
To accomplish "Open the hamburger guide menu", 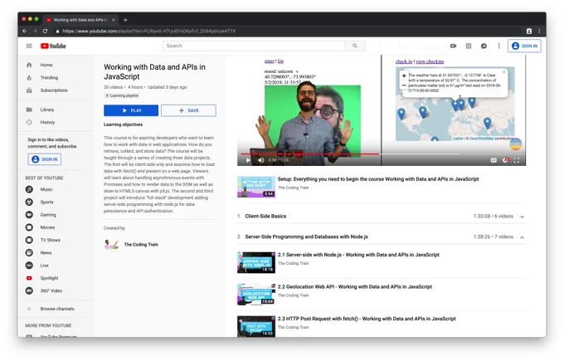I will point(29,46).
